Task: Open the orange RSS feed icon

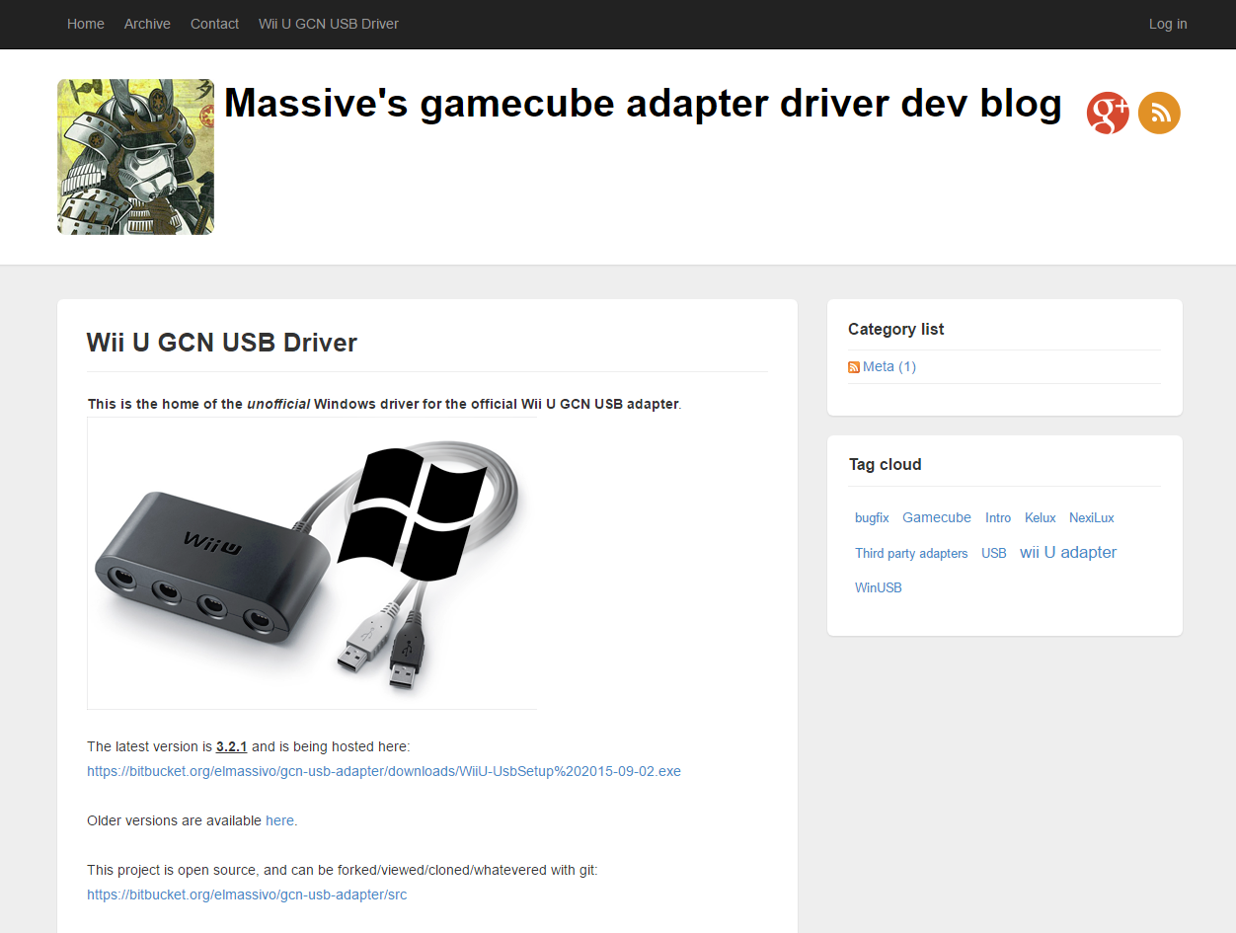Action: 1159,113
